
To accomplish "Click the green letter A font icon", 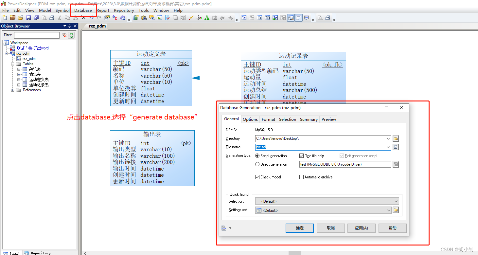I will click(207, 18).
